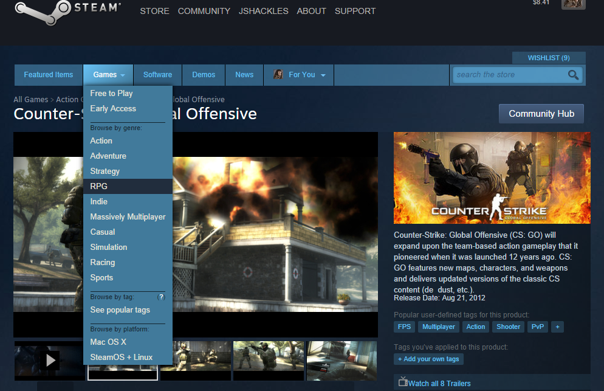Click the For You profile avatar icon
This screenshot has width=604, height=391.
tap(278, 74)
